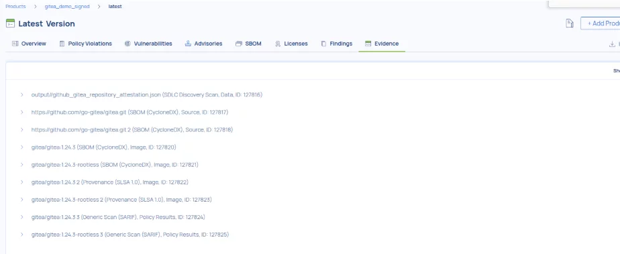Expand the gitea.git 2 evidence row
This screenshot has width=620, height=254.
pyautogui.click(x=22, y=129)
